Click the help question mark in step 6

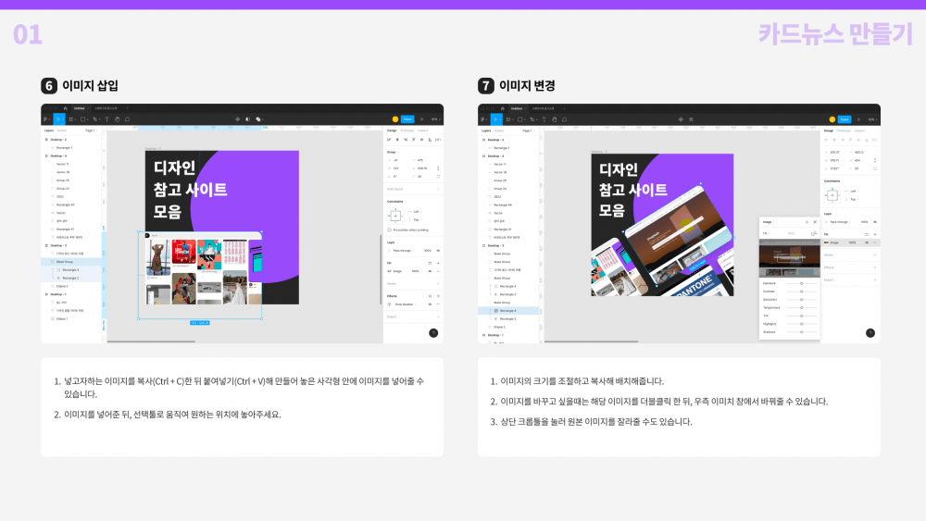coord(433,332)
